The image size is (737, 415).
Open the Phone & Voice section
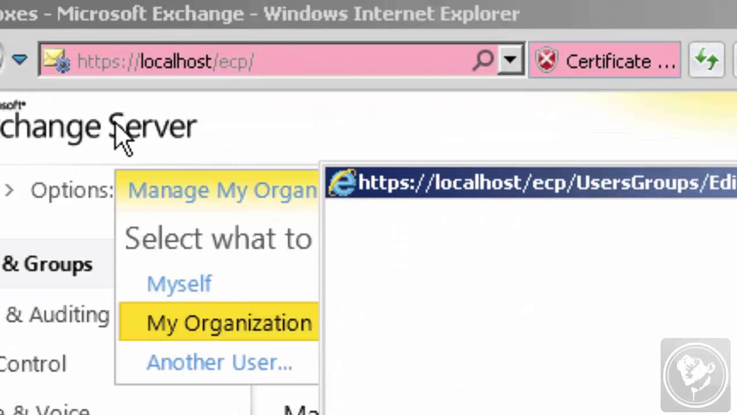45,409
